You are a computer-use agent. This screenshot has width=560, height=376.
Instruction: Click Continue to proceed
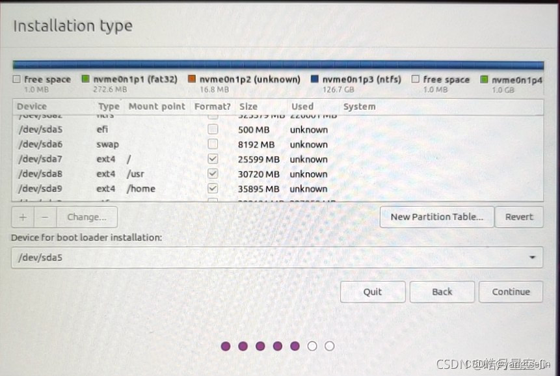(x=511, y=291)
